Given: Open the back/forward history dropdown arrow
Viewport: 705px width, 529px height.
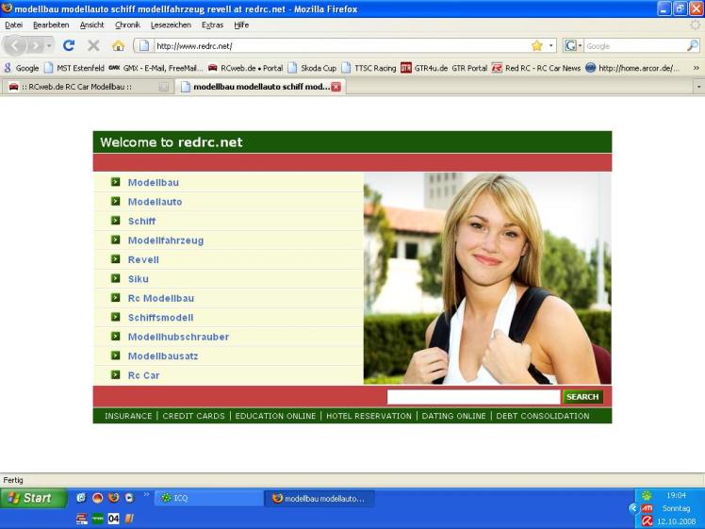Looking at the screenshot, I should 50,45.
